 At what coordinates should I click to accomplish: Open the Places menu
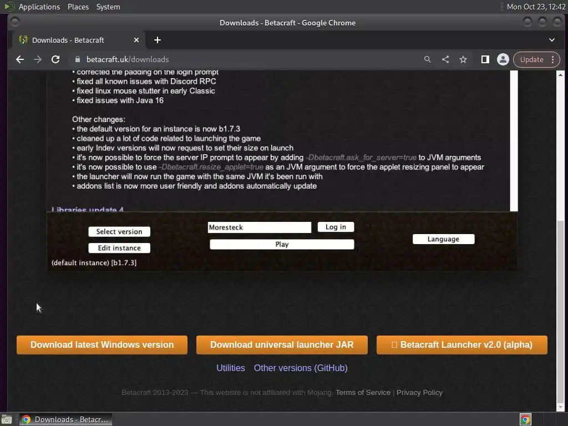pos(78,7)
